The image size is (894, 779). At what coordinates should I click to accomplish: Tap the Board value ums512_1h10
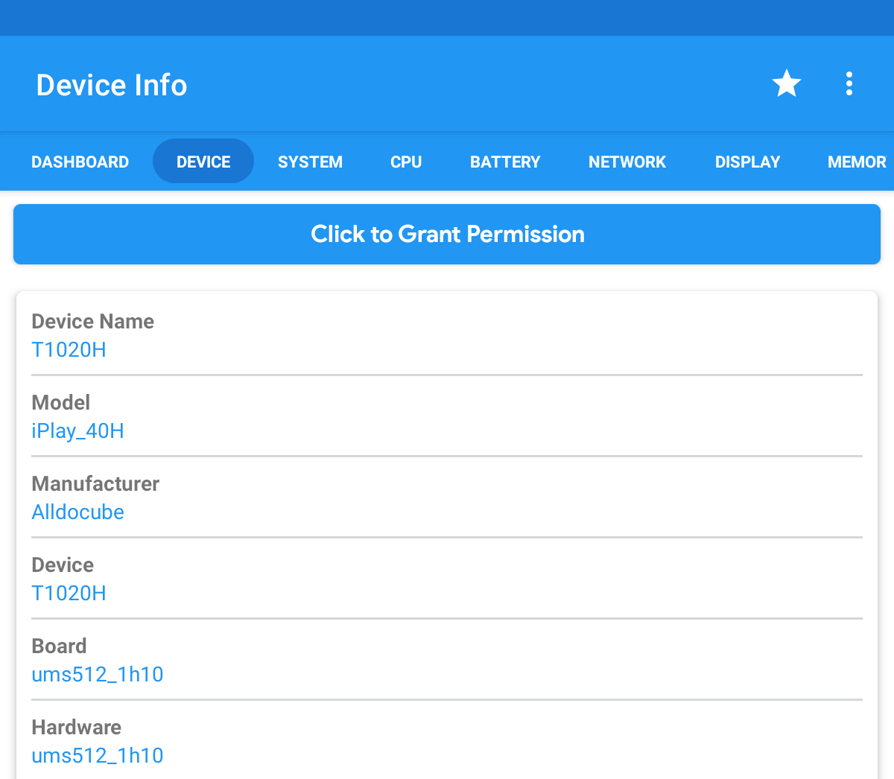[x=97, y=675]
